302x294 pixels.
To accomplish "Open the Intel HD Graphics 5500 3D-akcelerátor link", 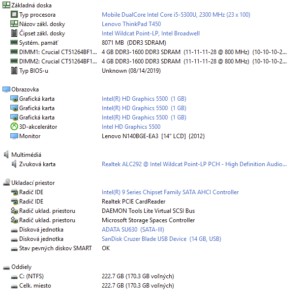I will pos(131,127).
